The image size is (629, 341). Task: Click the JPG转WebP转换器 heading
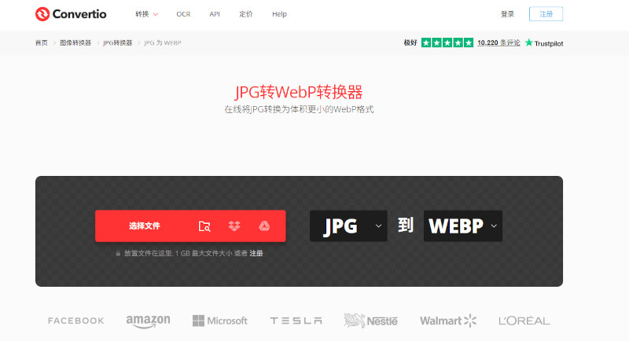click(x=299, y=92)
